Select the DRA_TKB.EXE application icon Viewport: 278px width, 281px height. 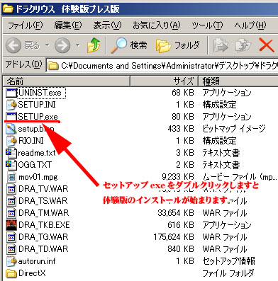[11, 225]
